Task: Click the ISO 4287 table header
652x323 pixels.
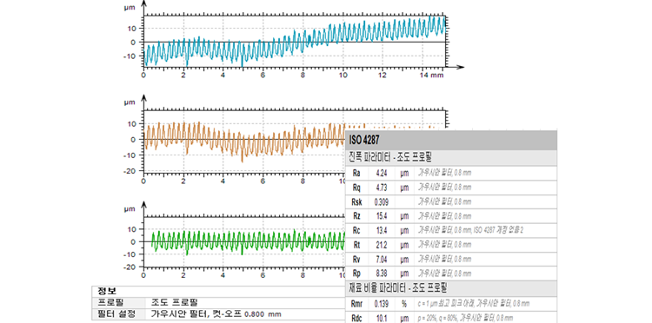Action: pos(451,141)
